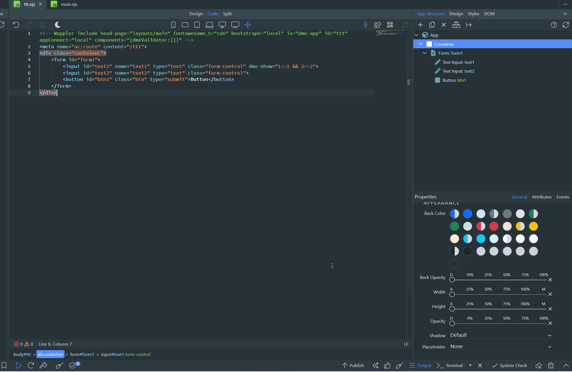Click the play run icon
The height and width of the screenshot is (372, 572).
tap(19, 365)
